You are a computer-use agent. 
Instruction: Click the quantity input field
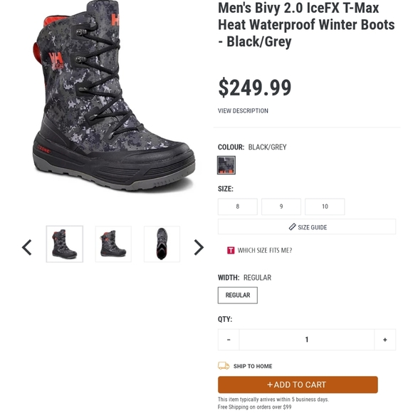coord(307,340)
